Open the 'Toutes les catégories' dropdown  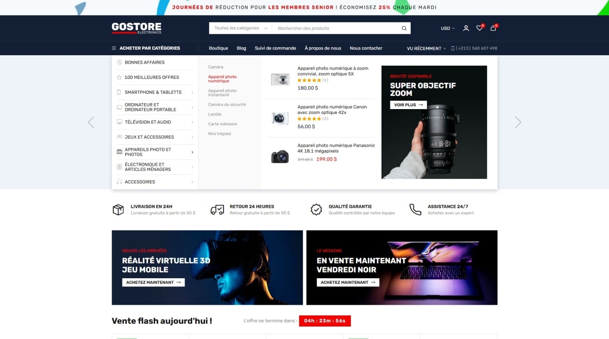coord(239,28)
